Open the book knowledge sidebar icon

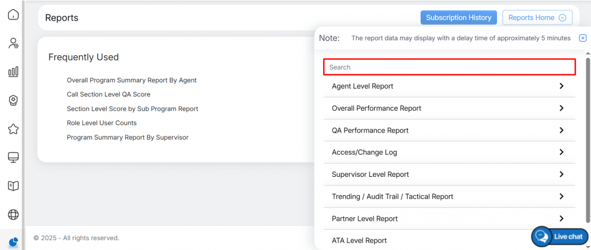(x=13, y=185)
